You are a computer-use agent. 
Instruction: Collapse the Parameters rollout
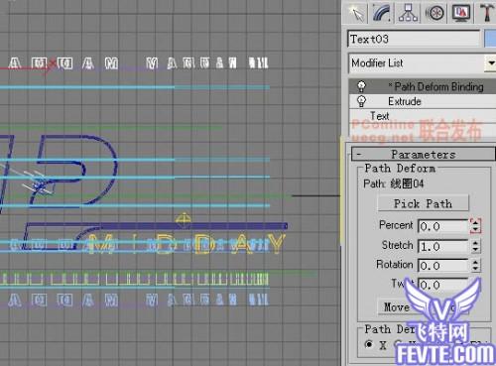(x=423, y=154)
